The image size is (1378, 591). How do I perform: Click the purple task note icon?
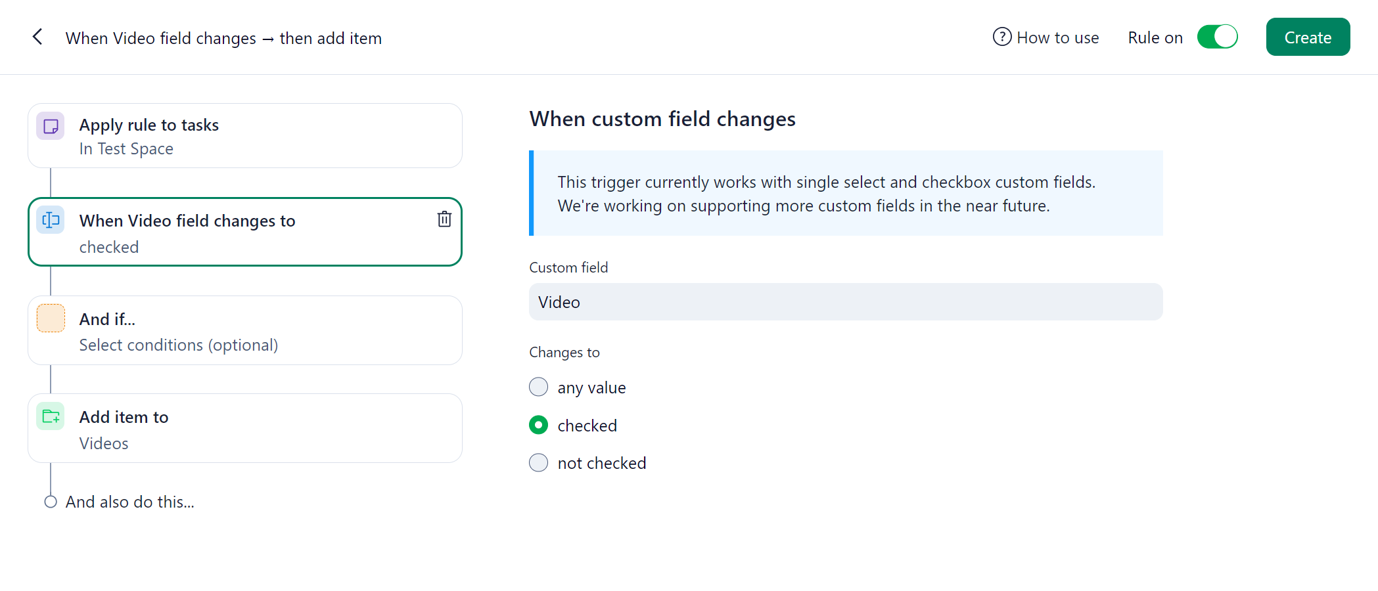(51, 126)
